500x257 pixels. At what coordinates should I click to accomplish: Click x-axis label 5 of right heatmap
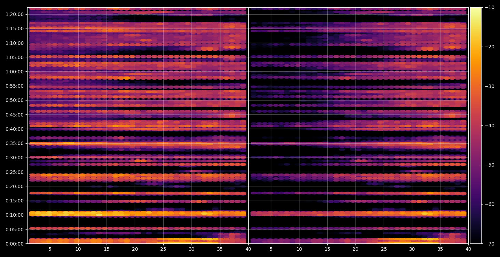pos(271,249)
